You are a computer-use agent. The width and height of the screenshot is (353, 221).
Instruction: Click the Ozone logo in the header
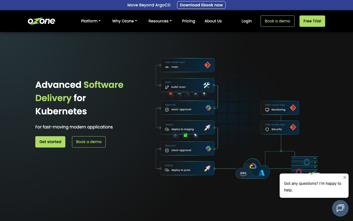(41, 21)
